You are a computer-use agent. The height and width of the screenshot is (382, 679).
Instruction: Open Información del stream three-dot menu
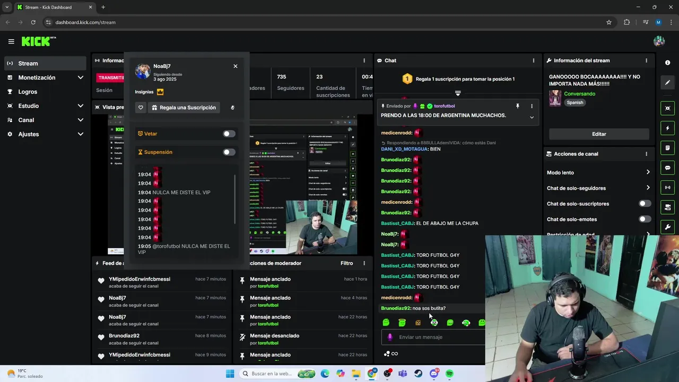(x=646, y=60)
